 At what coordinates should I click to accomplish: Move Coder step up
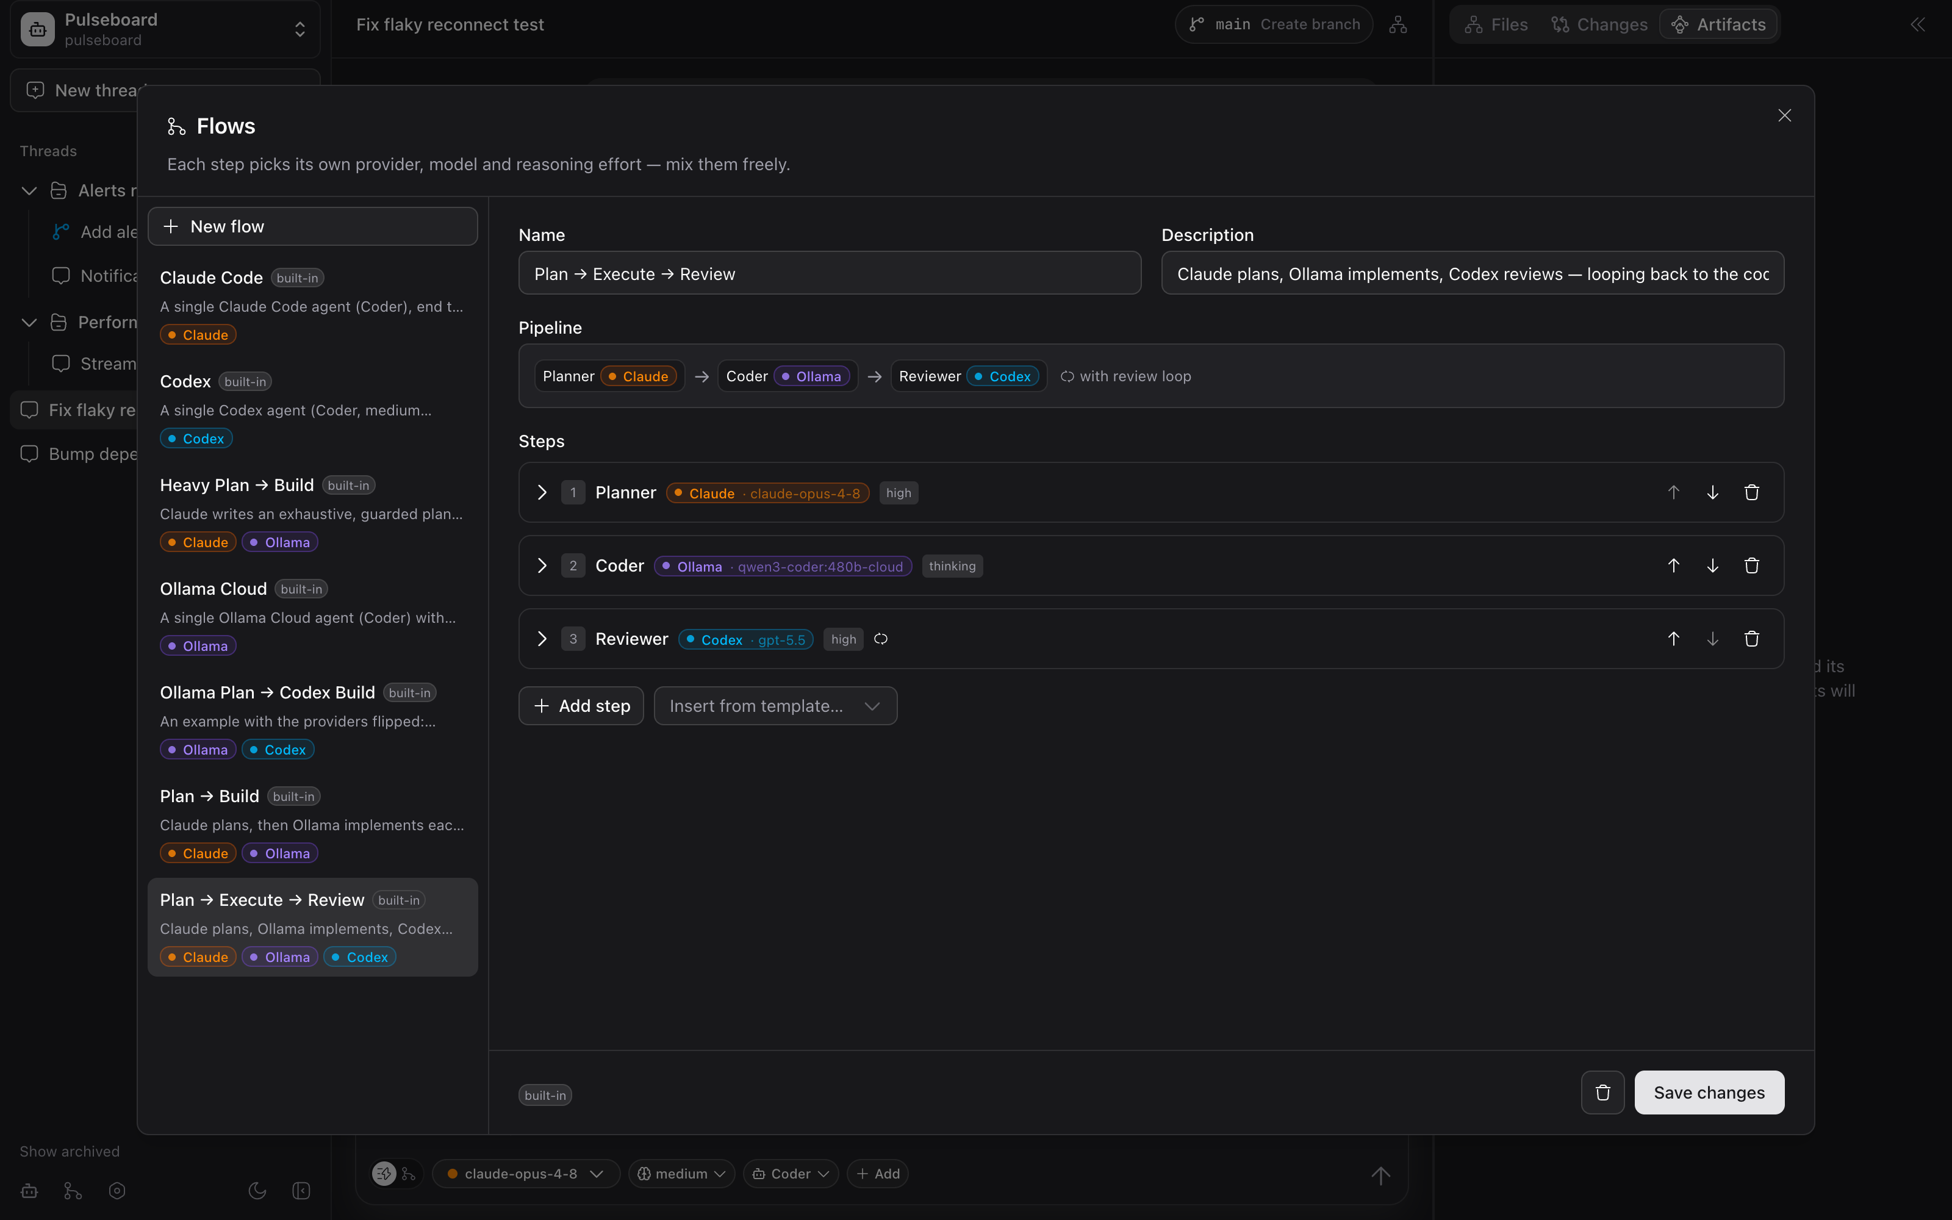[x=1674, y=565]
